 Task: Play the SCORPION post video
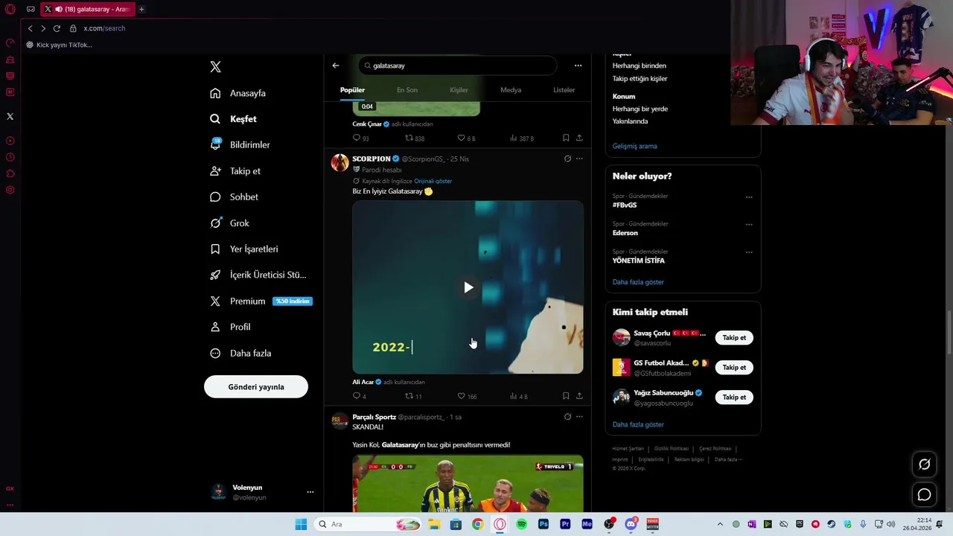468,287
